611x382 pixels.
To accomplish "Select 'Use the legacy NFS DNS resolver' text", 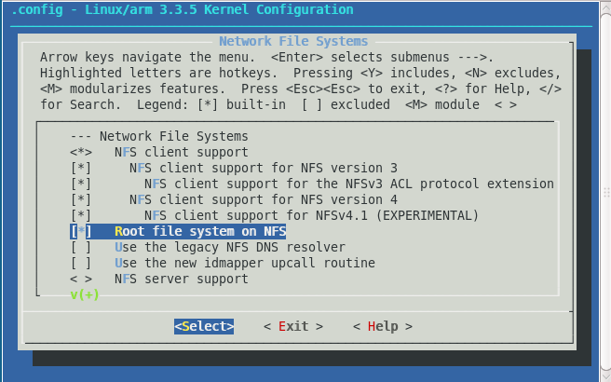I will click(230, 247).
